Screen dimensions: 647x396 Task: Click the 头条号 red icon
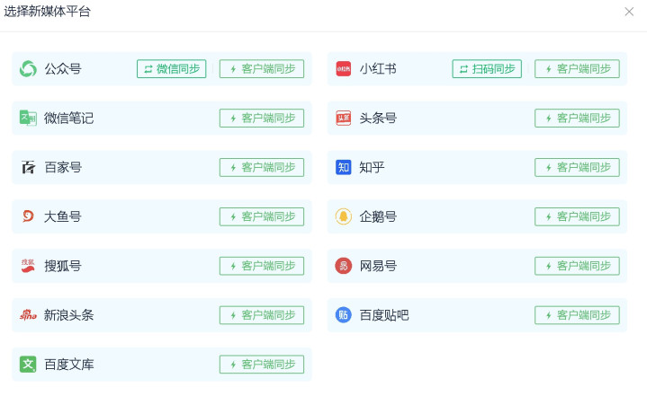pos(344,119)
